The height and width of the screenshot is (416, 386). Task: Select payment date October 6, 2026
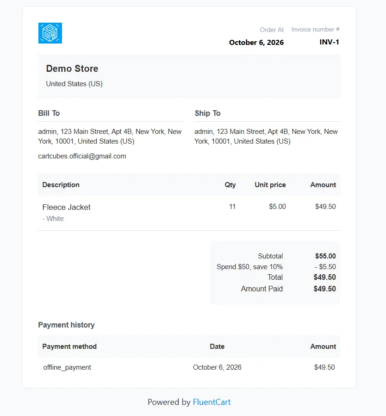pos(217,367)
